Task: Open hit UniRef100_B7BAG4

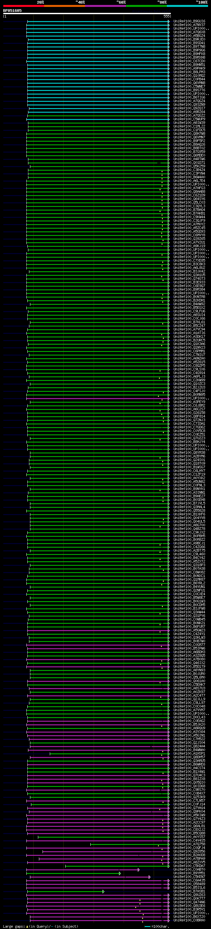Action: tap(189, 210)
